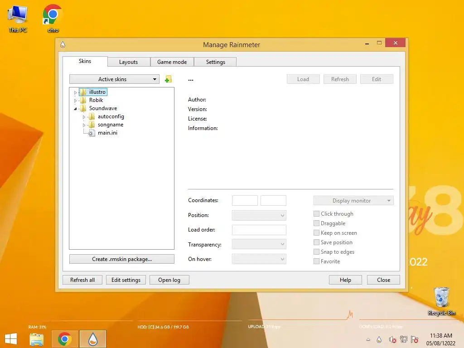Toggle the Draggable checkbox
The height and width of the screenshot is (348, 464).
[316, 223]
